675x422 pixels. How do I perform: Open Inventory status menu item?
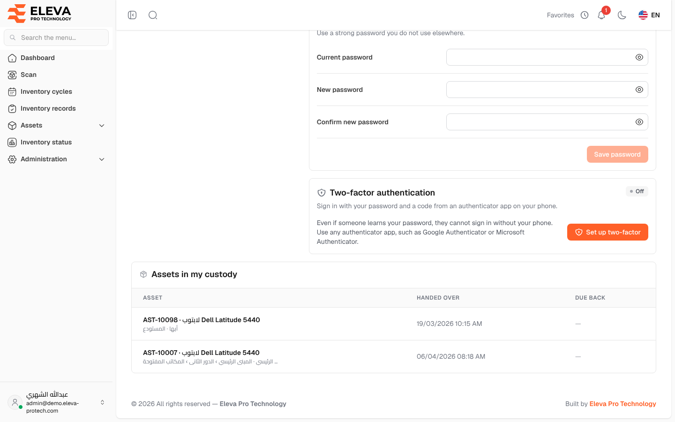pos(56,142)
